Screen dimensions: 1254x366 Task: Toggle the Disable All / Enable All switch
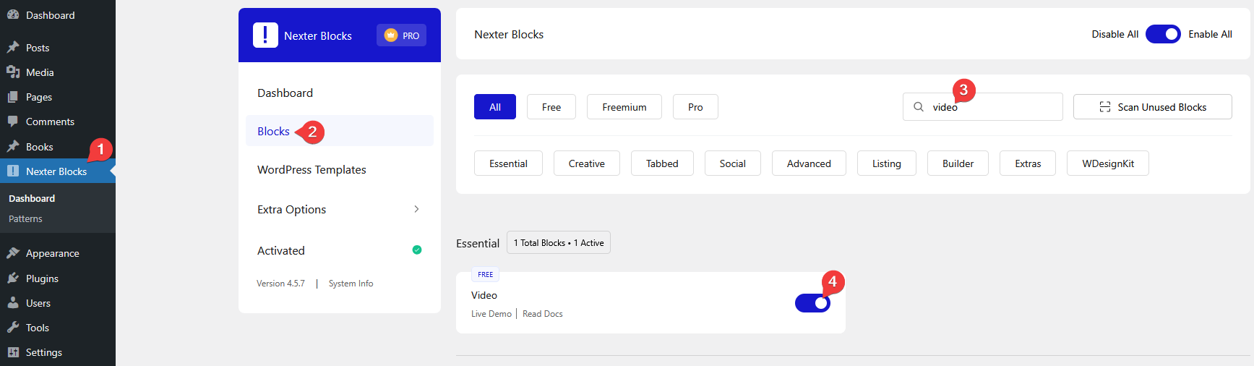(1163, 34)
